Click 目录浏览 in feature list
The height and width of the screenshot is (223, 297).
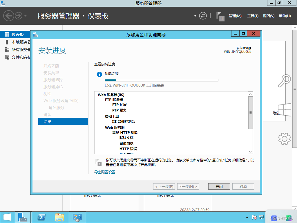[x=126, y=143]
